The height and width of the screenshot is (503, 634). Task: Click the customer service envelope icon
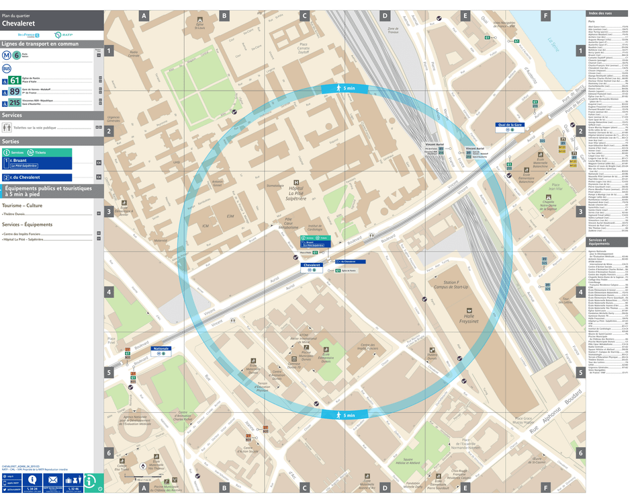pyautogui.click(x=53, y=479)
